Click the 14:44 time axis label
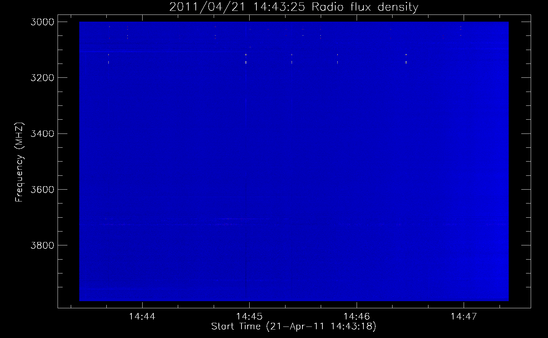This screenshot has height=338, width=548. coord(142,316)
